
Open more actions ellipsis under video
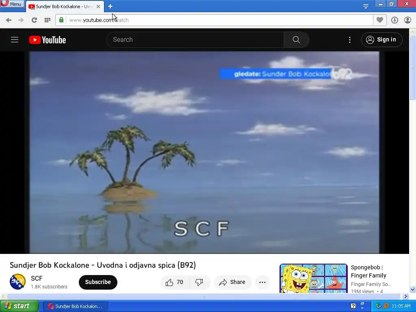tap(262, 282)
